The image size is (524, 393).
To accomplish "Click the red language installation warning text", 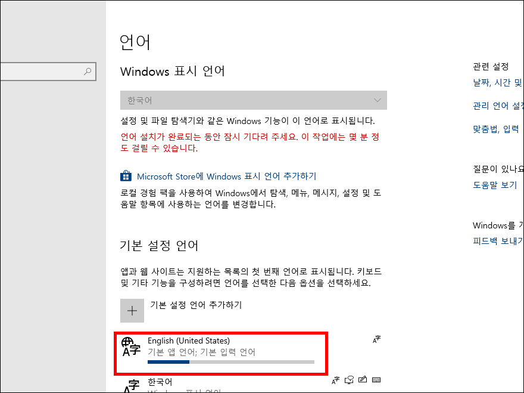I will (x=250, y=143).
